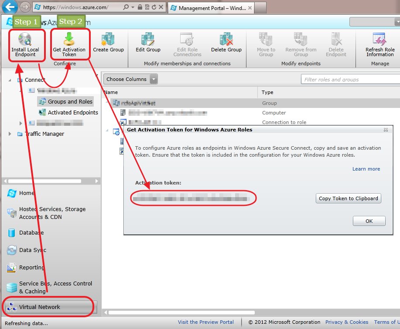Select Activated Endpoints tree node
The height and width of the screenshot is (329, 400).
[68, 112]
